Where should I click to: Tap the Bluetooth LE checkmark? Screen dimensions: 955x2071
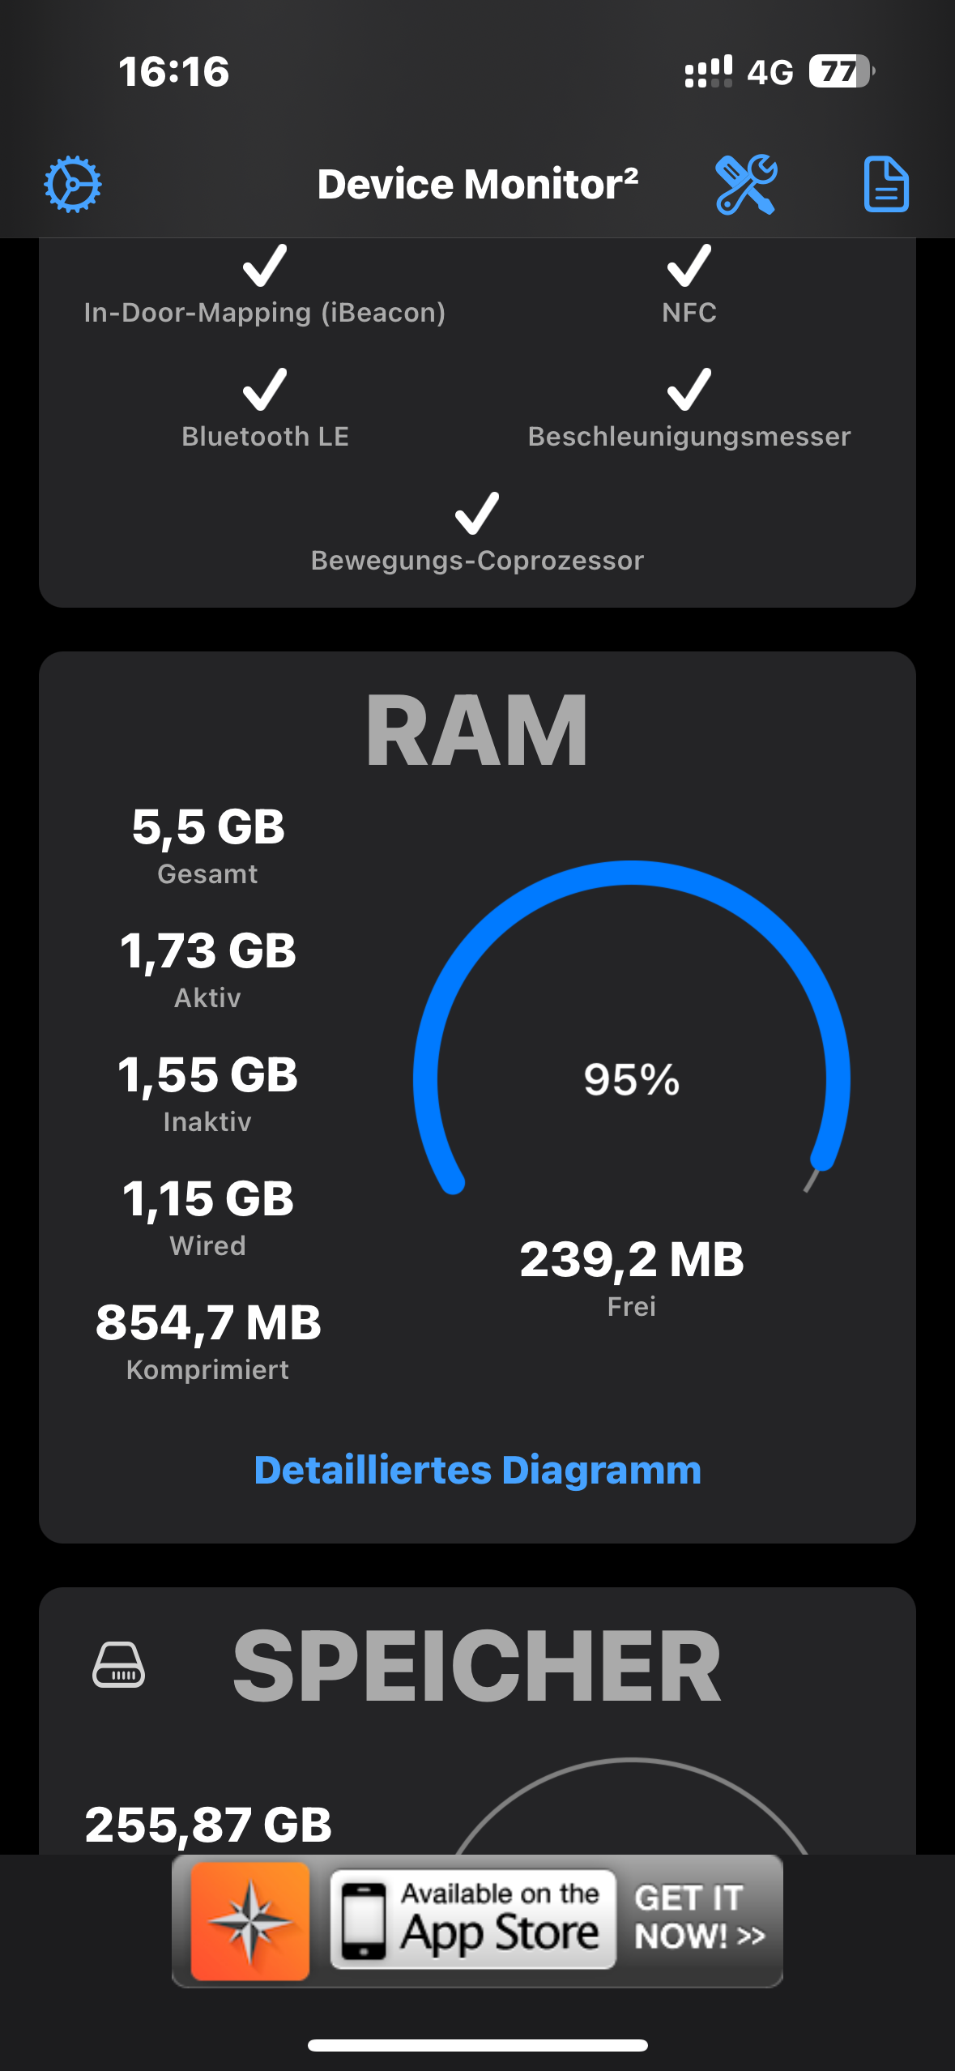click(x=265, y=390)
